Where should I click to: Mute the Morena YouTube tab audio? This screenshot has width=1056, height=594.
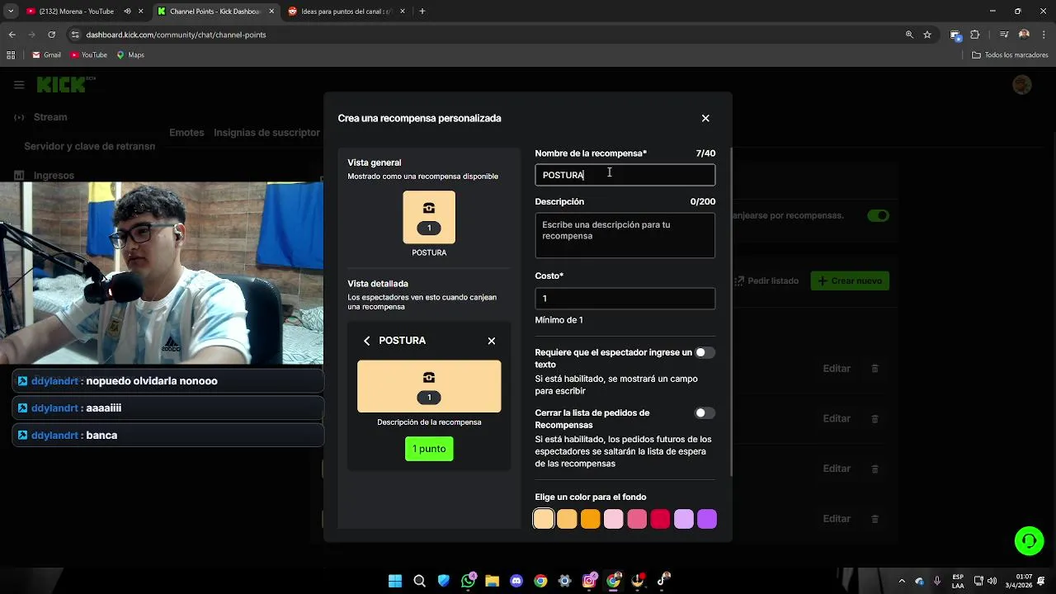127,12
